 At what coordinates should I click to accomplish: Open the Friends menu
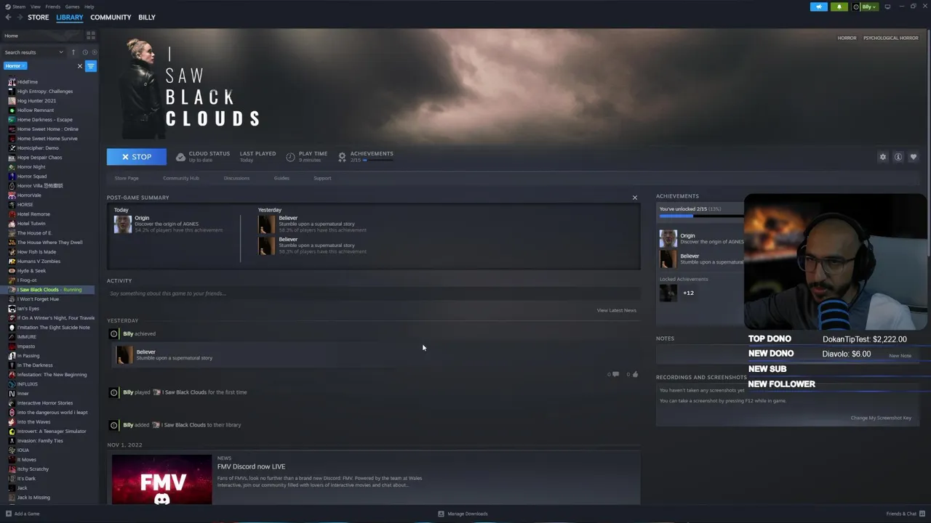53,7
